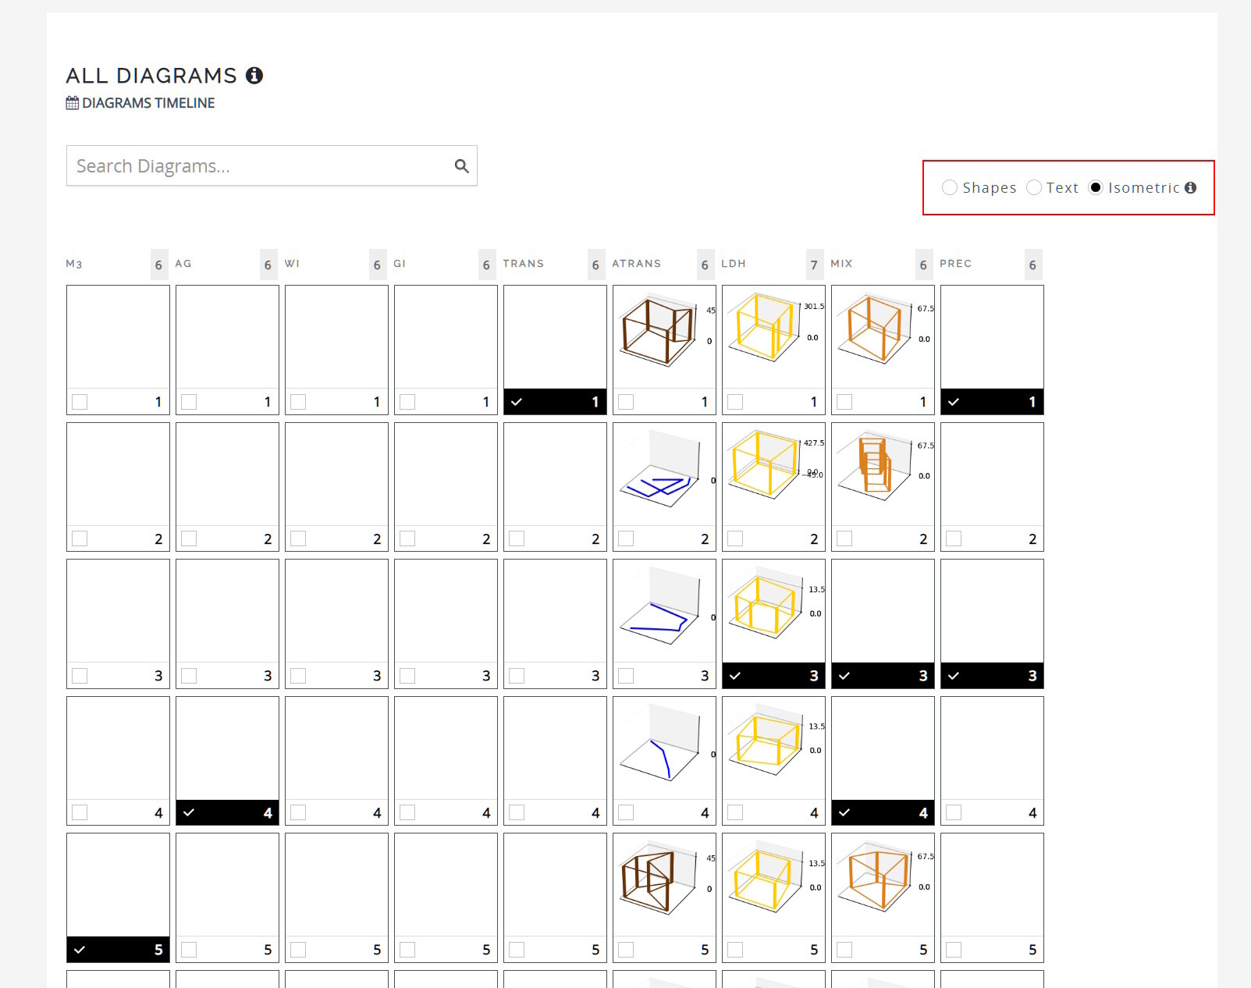Tick the checkbox on LDH diagram 1

[735, 402]
